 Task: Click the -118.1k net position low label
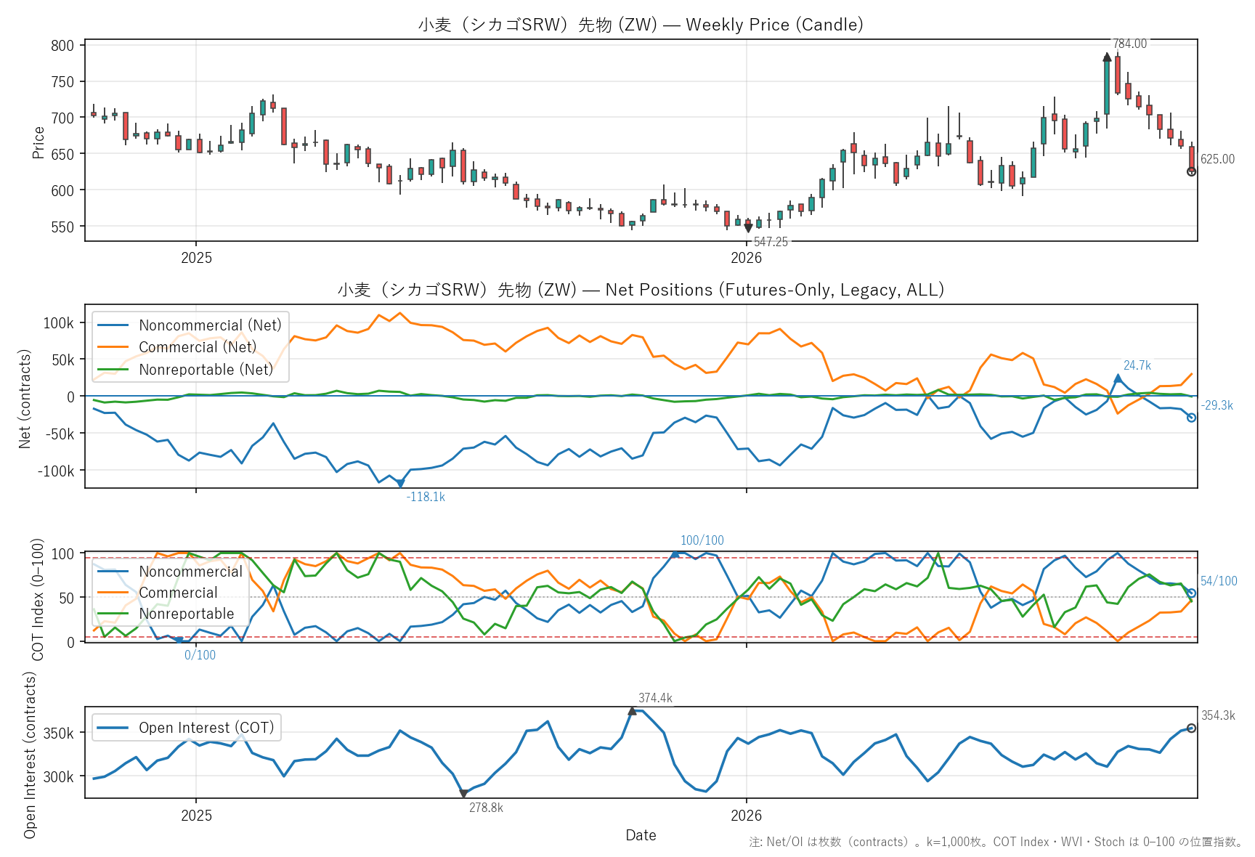(x=426, y=497)
